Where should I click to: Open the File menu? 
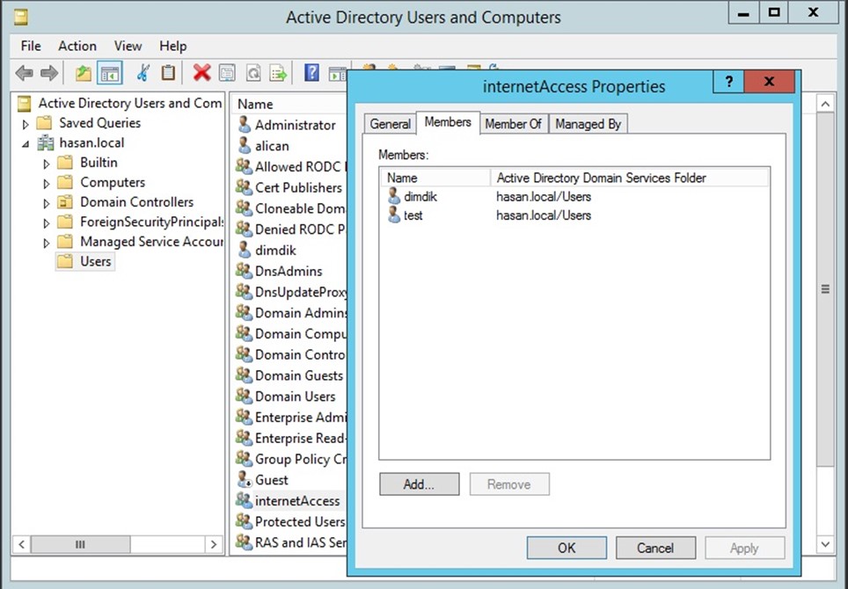pos(31,46)
